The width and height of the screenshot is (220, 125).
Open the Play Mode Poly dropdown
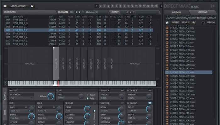coord(21,97)
